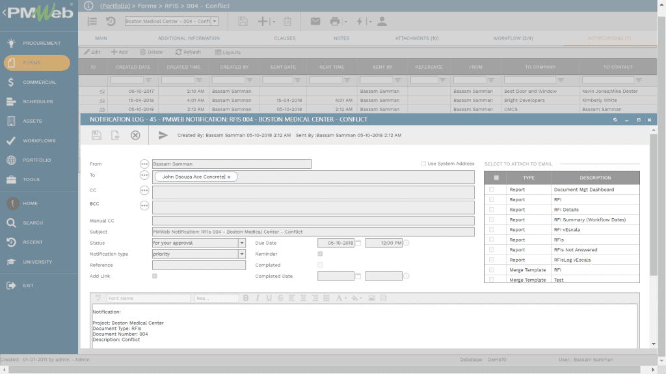Enable the Use System Address checkbox
Viewport: 666px width, 374px height.
(x=423, y=164)
